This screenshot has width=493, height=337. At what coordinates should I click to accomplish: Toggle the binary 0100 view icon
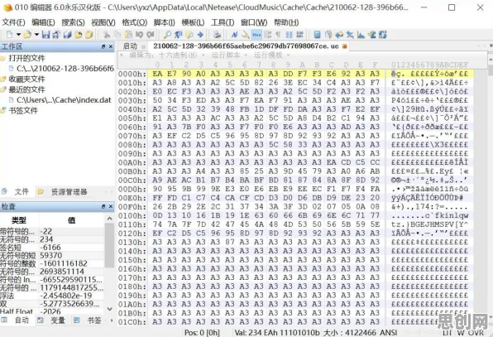299,35
